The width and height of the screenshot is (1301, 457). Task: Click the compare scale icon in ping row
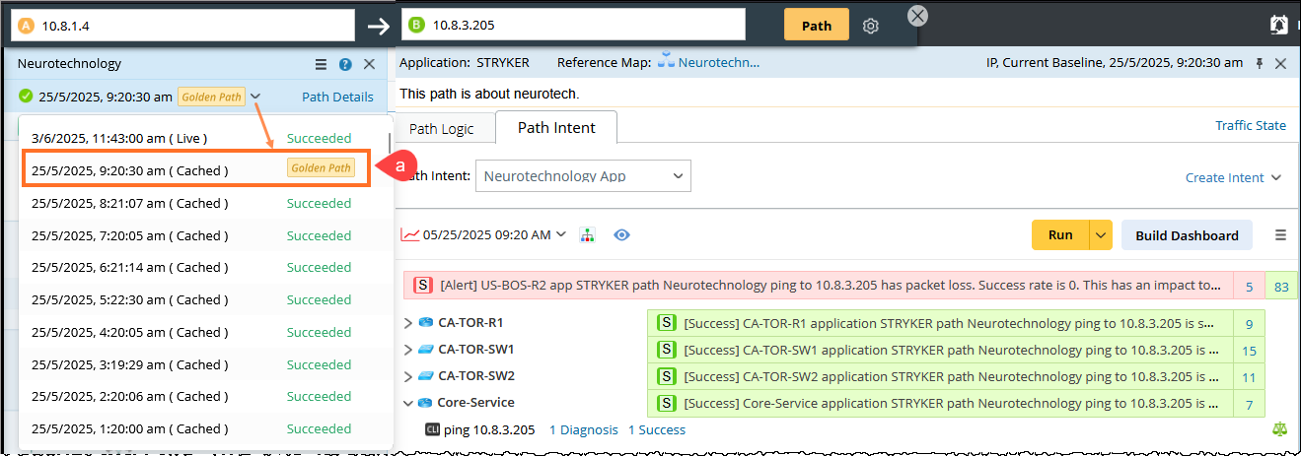[1280, 429]
